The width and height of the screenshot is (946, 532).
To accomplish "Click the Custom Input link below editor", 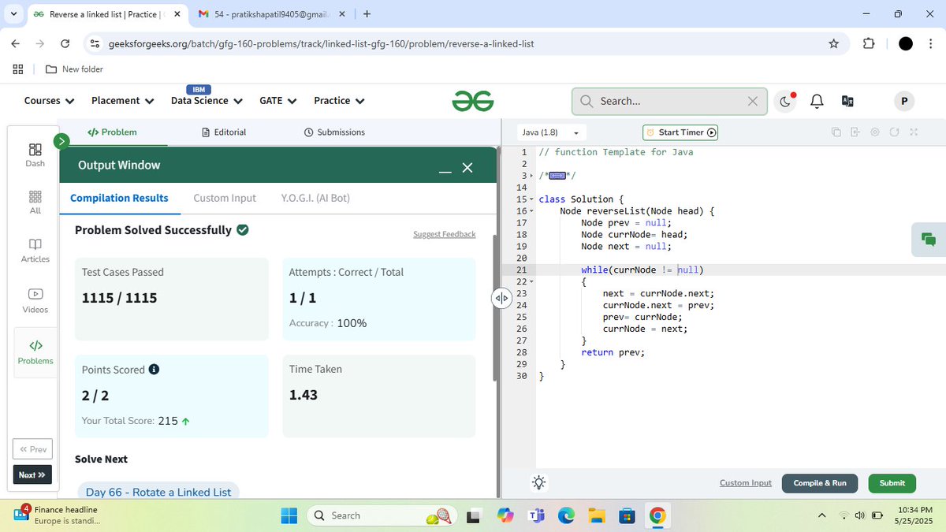I will point(746,483).
